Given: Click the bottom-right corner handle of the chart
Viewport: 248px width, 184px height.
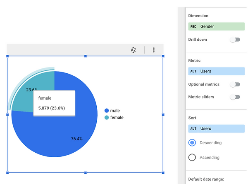Looking at the screenshot, I should (163, 172).
